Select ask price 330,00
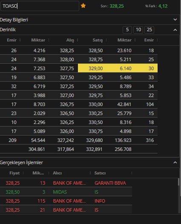Image resolution: width=181 pixels, height=224 pixels. 96,104
